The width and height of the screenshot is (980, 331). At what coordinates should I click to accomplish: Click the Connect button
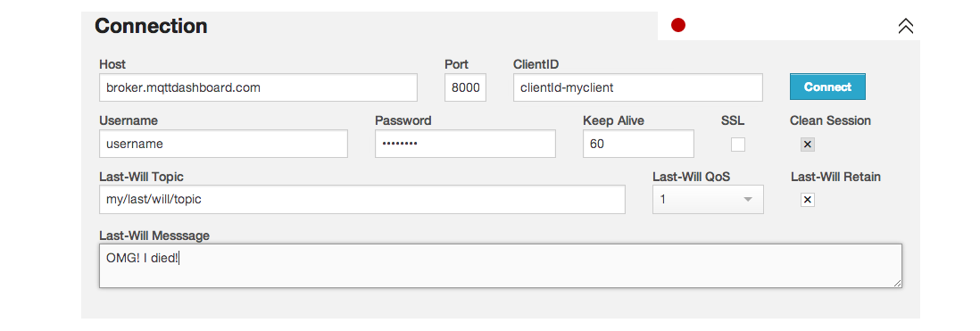coord(827,87)
